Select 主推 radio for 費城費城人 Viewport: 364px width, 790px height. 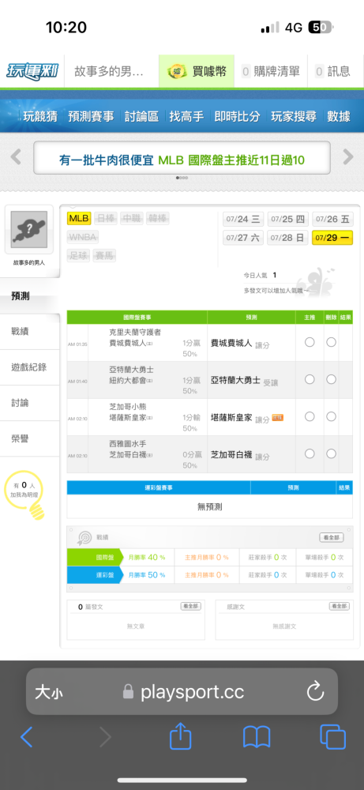point(310,342)
